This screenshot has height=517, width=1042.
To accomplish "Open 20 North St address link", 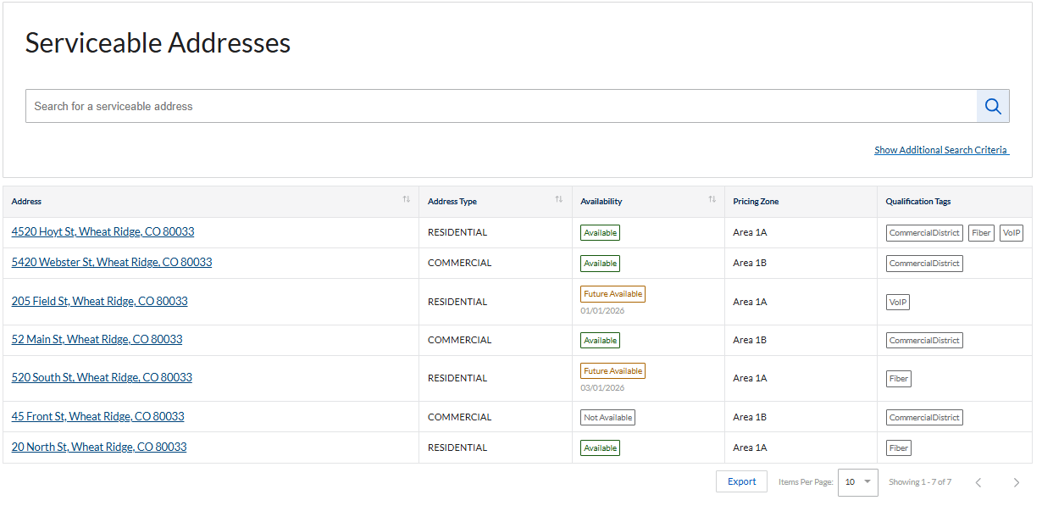I will tap(99, 447).
